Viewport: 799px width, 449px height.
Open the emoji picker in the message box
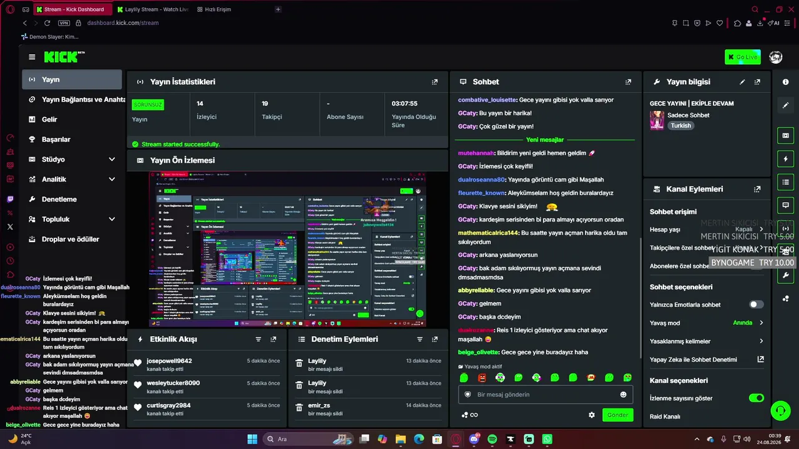tap(623, 395)
